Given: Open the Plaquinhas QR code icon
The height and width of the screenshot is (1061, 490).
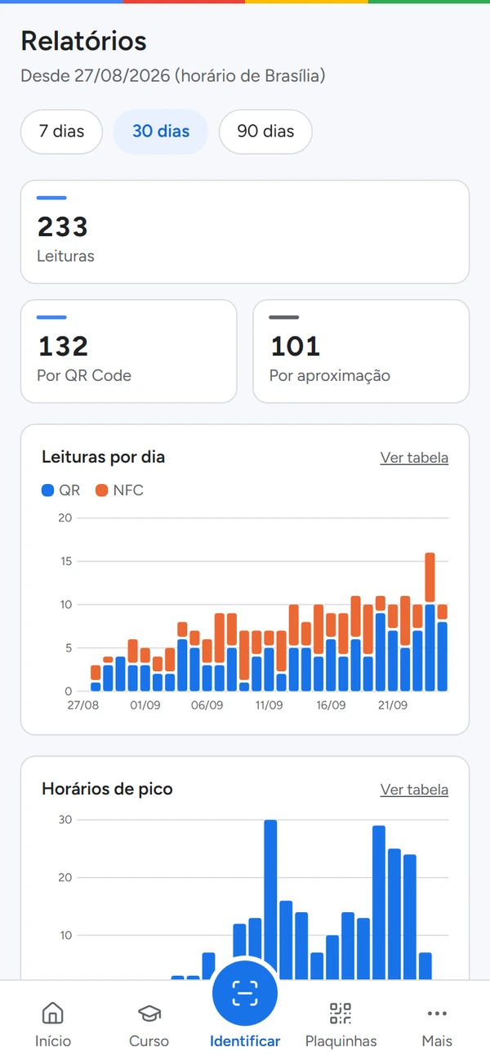Looking at the screenshot, I should click(341, 1013).
